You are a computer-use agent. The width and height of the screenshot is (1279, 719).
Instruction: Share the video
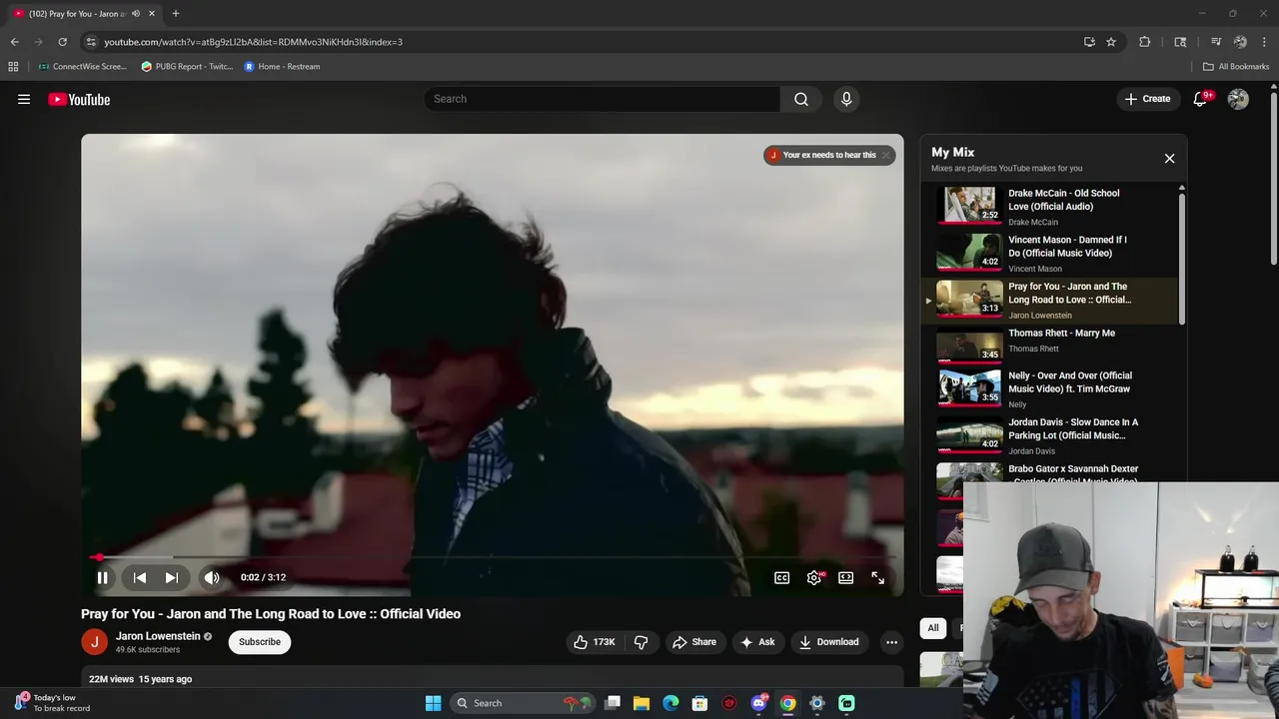[693, 642]
